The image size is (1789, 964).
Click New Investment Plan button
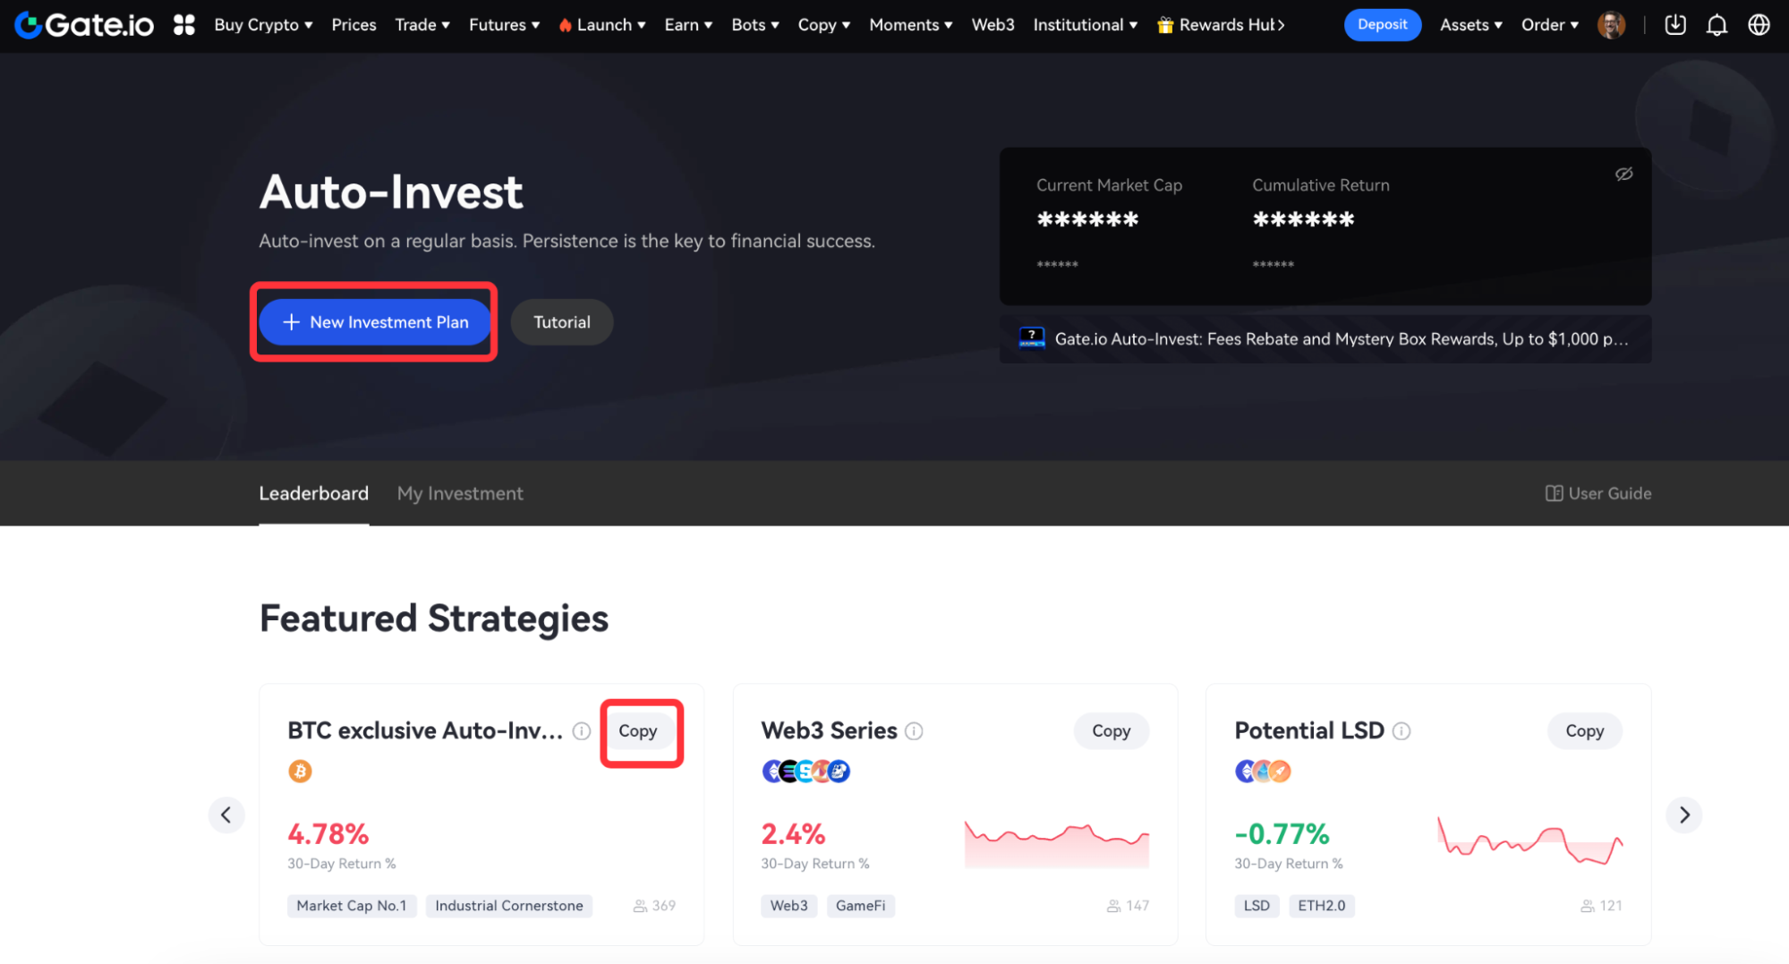375,322
